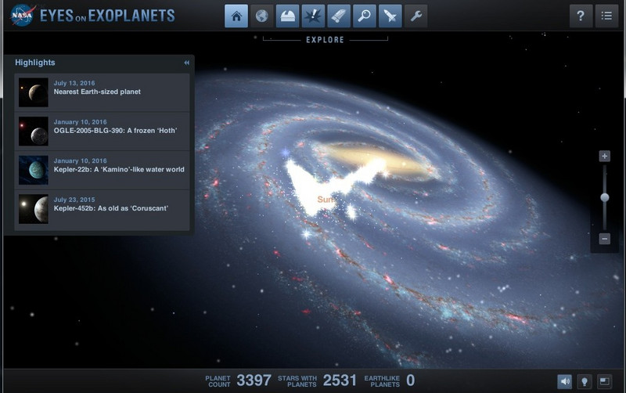Open the magnifying glass search tool

coord(365,16)
